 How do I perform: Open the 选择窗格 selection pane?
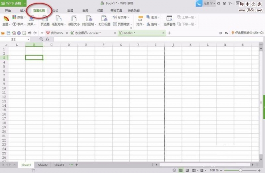[x=169, y=21]
